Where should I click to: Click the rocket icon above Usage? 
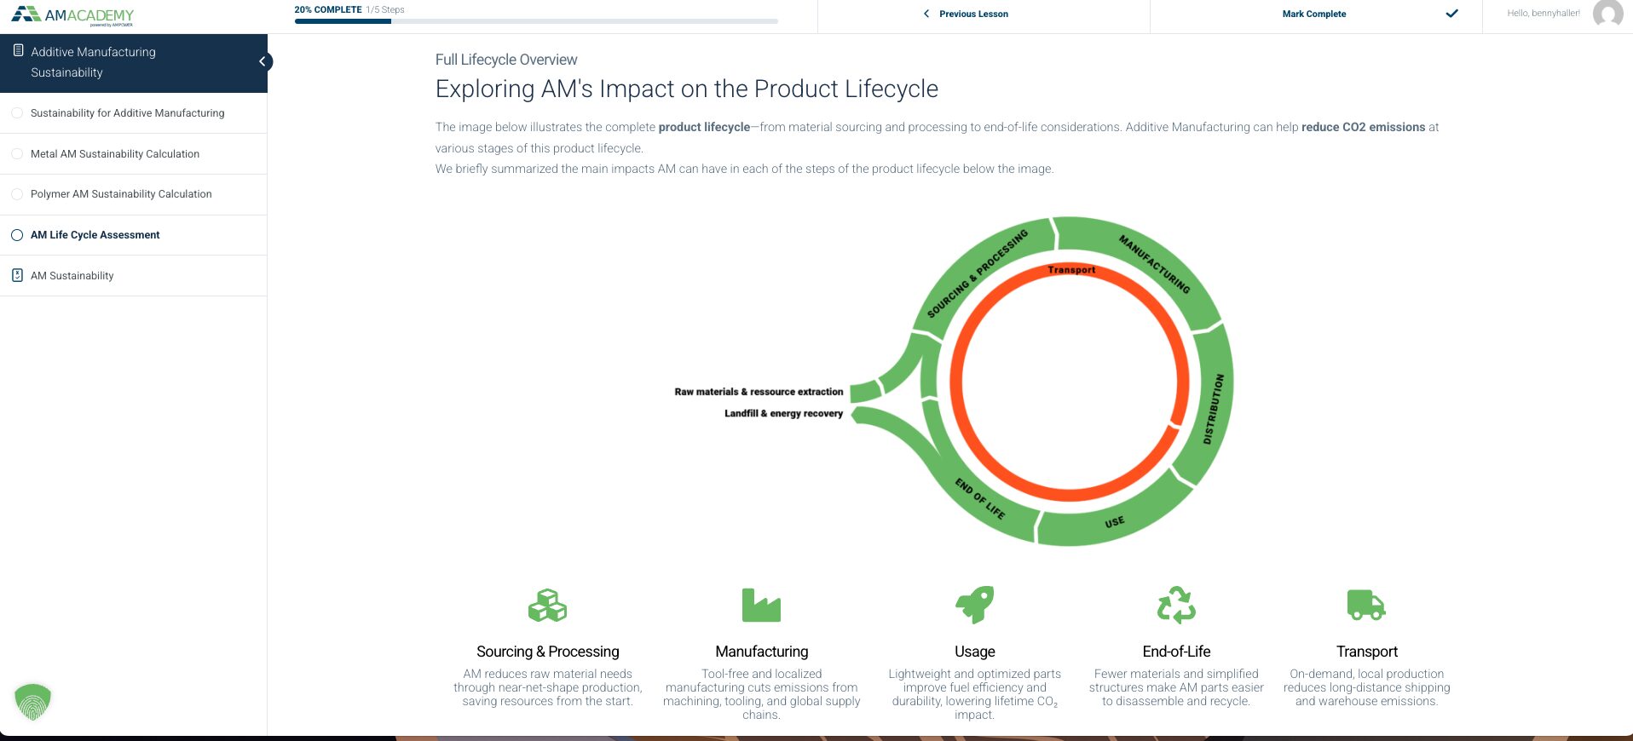pyautogui.click(x=974, y=605)
